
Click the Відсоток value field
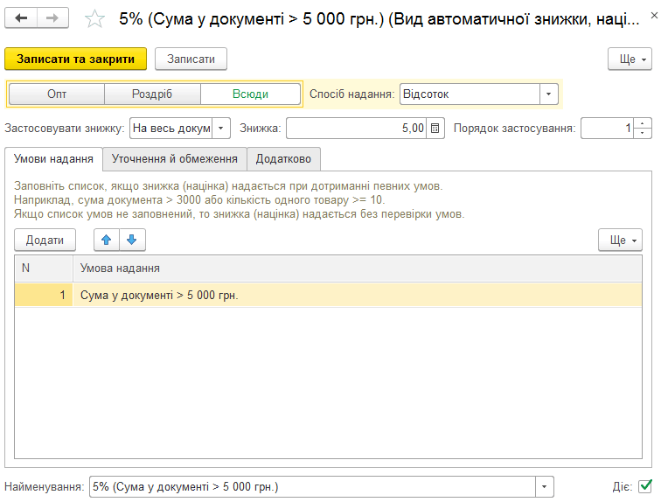pos(470,94)
